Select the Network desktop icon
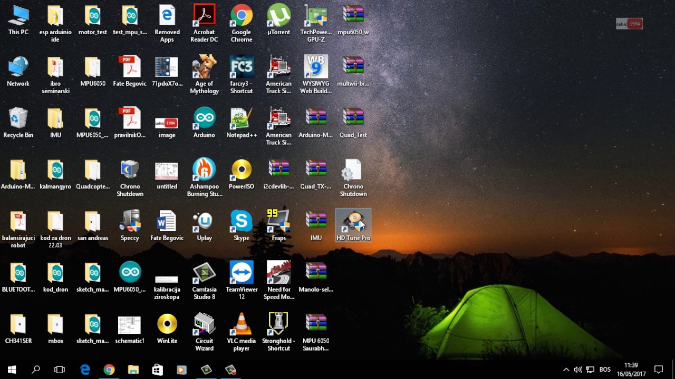The width and height of the screenshot is (675, 379). (x=18, y=72)
